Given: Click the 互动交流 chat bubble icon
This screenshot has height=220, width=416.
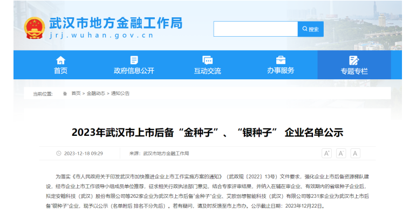Looking at the screenshot, I should pos(207,60).
